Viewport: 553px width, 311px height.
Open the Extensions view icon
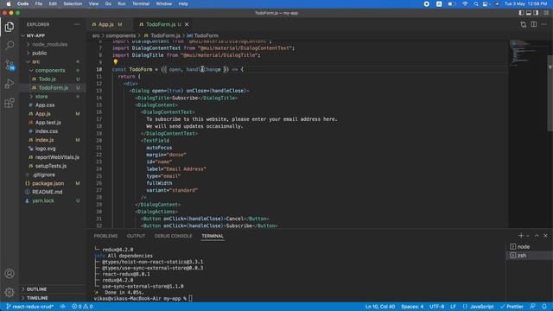point(10,103)
